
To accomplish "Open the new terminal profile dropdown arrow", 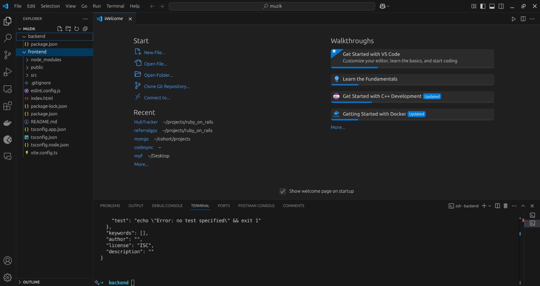I will [x=490, y=206].
